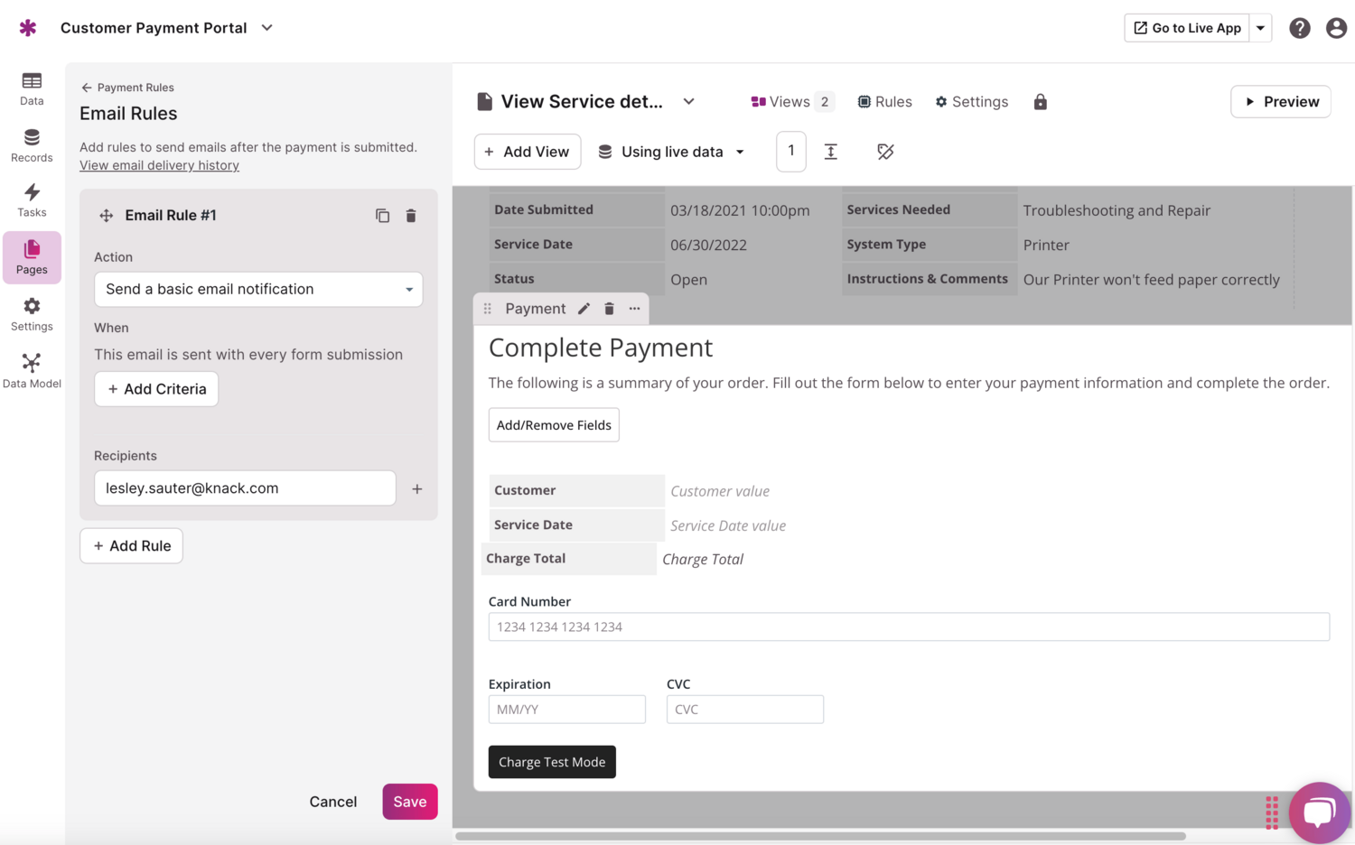Switch to the Rules tab
This screenshot has width=1355, height=845.
click(884, 101)
